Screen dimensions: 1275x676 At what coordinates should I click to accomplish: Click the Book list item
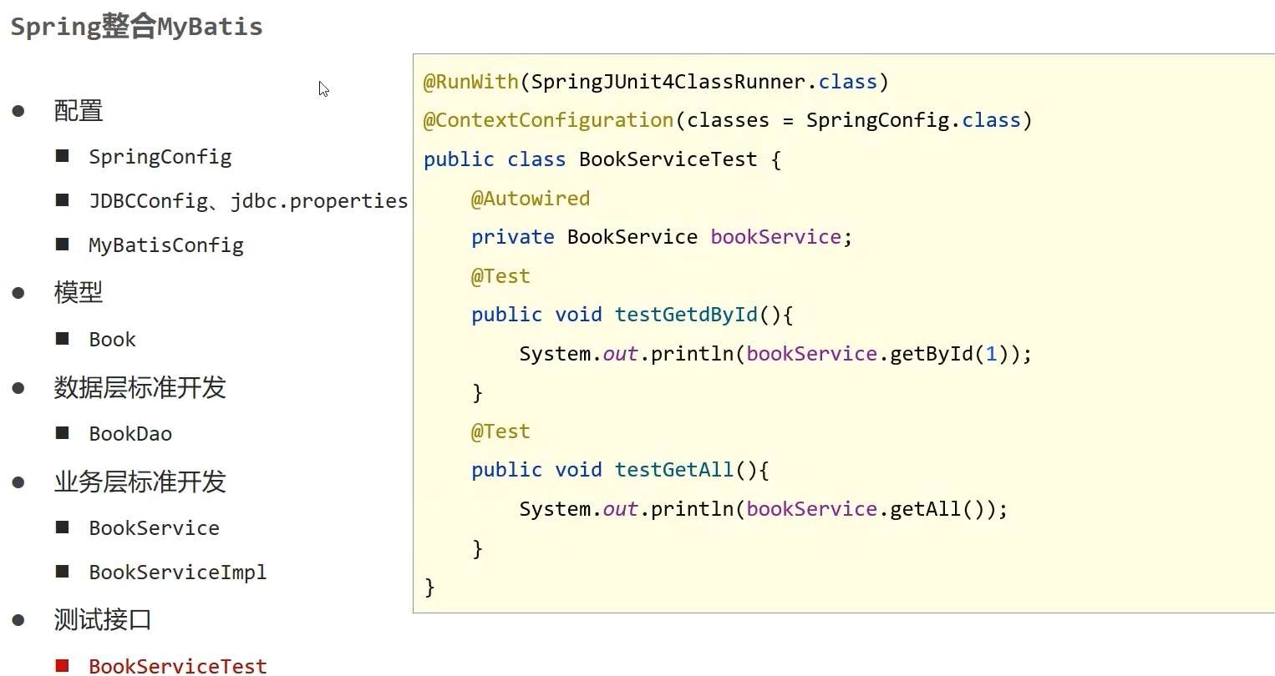pos(112,340)
